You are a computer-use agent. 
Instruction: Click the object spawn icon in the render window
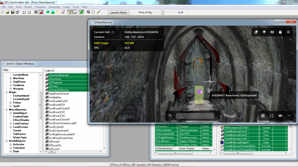256,32
